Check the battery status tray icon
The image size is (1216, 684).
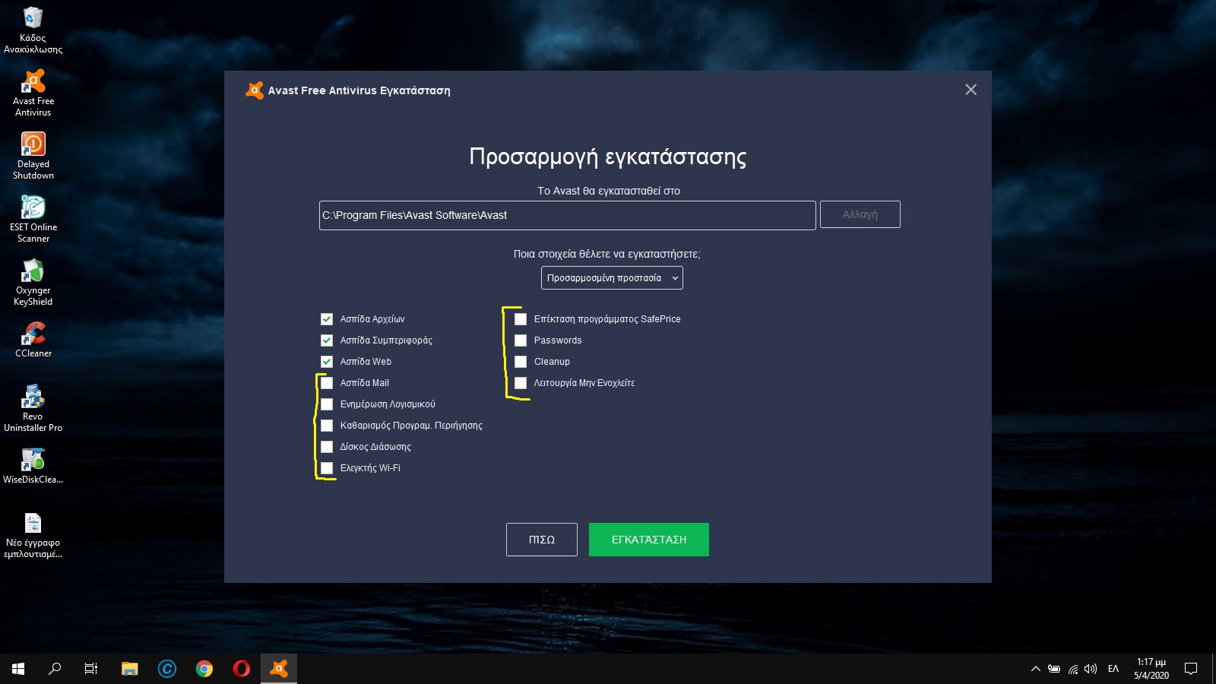coord(1054,669)
